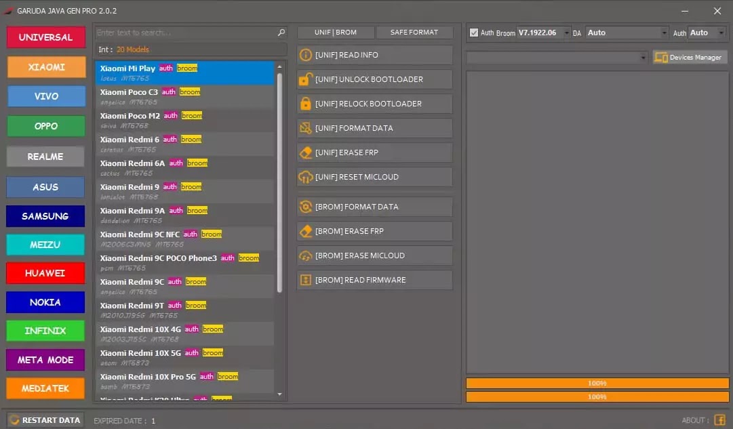733x429 pixels.
Task: Select the INFINIX brand category
Action: pyautogui.click(x=45, y=331)
